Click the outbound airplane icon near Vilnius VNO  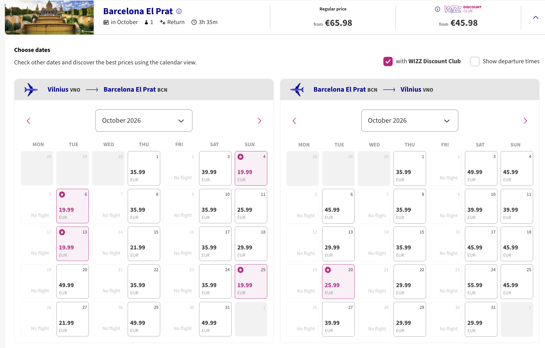click(x=31, y=90)
